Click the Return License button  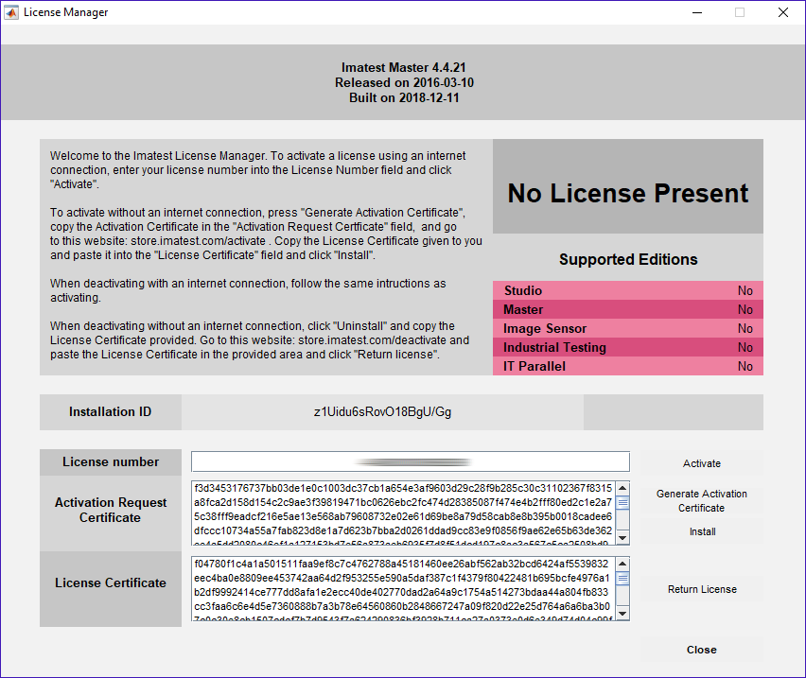[x=702, y=589]
